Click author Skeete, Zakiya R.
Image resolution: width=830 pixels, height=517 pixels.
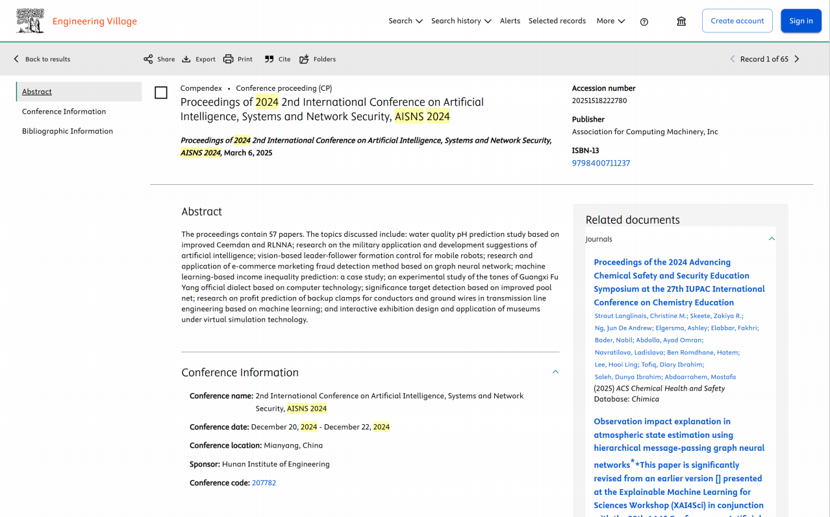(715, 316)
